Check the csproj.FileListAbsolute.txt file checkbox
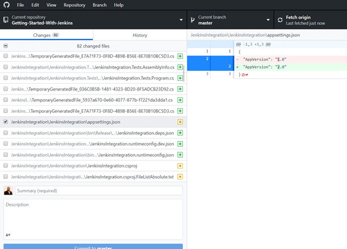347x249 pixels. click(6, 177)
